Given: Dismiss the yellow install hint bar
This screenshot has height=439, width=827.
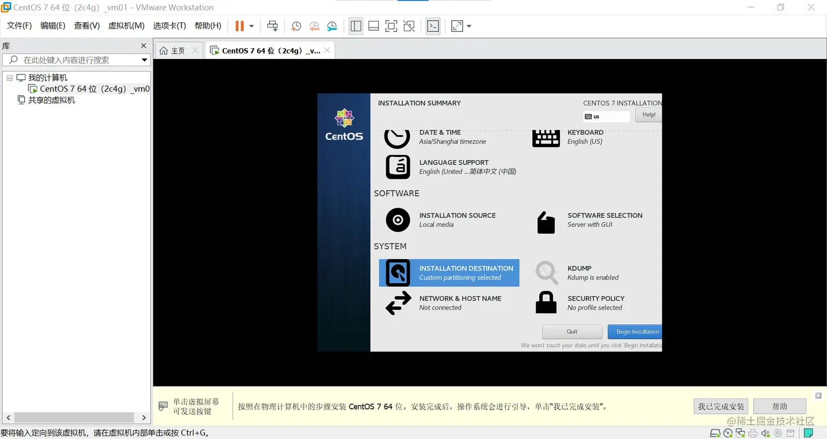Looking at the screenshot, I should click(818, 395).
